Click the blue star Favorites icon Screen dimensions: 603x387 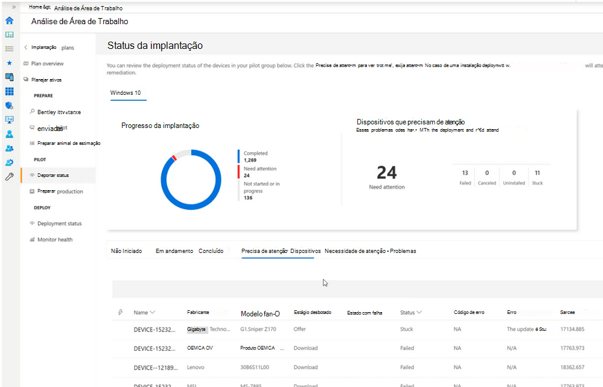click(x=10, y=63)
